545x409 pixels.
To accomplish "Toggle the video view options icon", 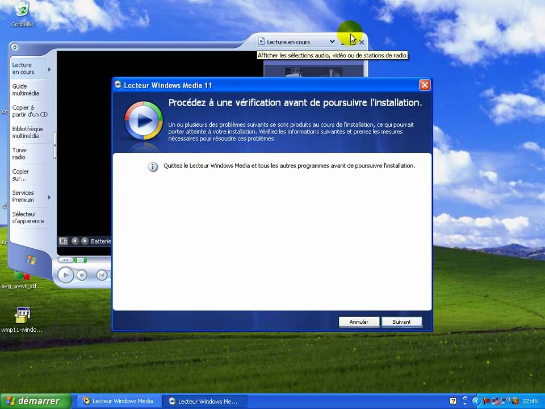I will [x=63, y=241].
